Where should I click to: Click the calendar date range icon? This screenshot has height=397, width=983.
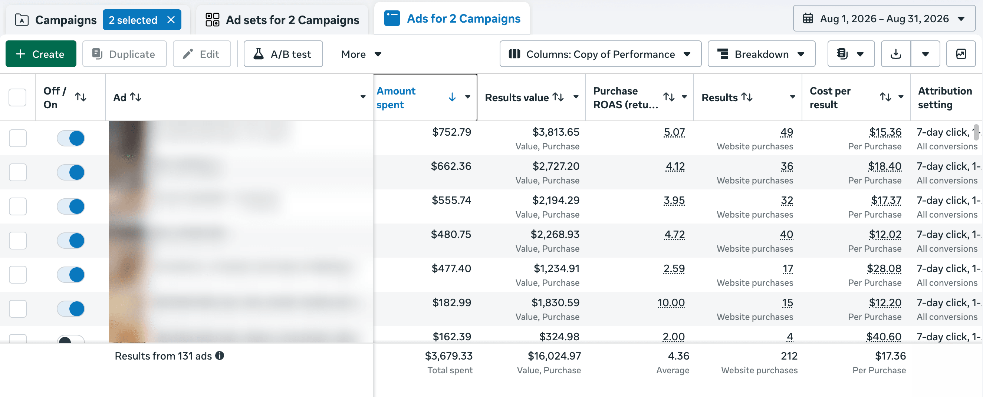pos(808,18)
